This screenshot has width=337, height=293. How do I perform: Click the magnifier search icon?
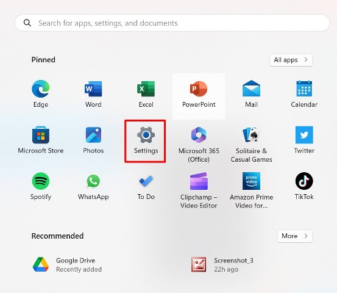click(27, 23)
